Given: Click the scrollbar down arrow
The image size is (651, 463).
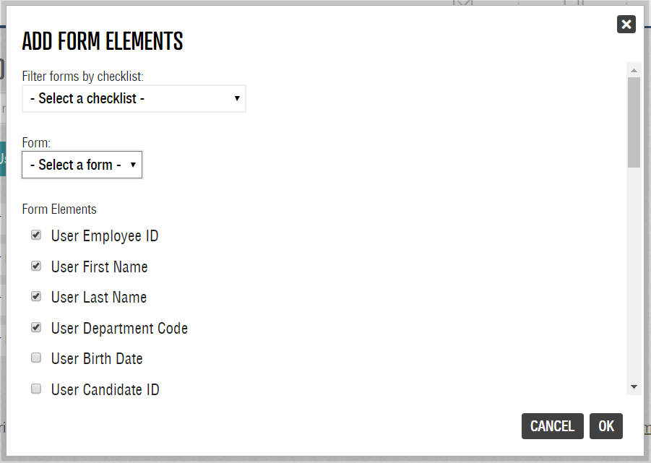Looking at the screenshot, I should click(x=634, y=387).
